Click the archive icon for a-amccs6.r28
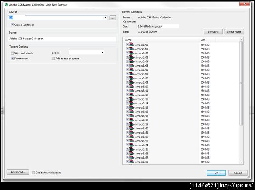Screen dimensions: 255x190 [x=131, y=162]
